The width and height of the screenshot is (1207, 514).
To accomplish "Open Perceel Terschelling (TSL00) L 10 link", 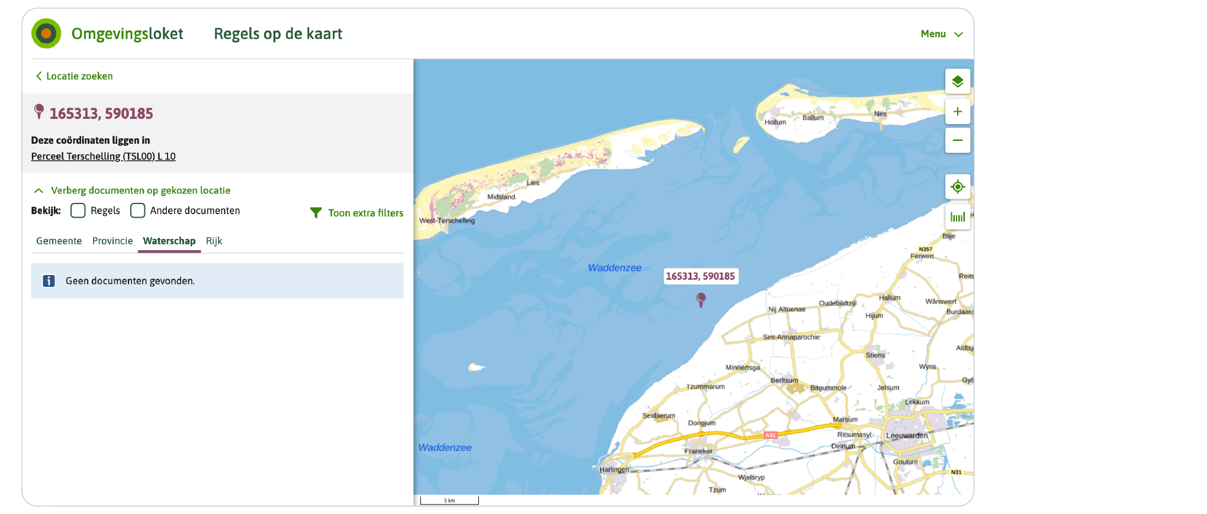I will point(104,157).
